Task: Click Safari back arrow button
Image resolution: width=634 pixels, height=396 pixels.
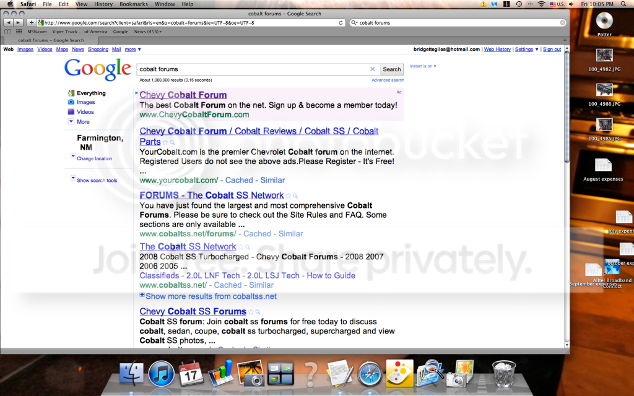Action: [8, 23]
